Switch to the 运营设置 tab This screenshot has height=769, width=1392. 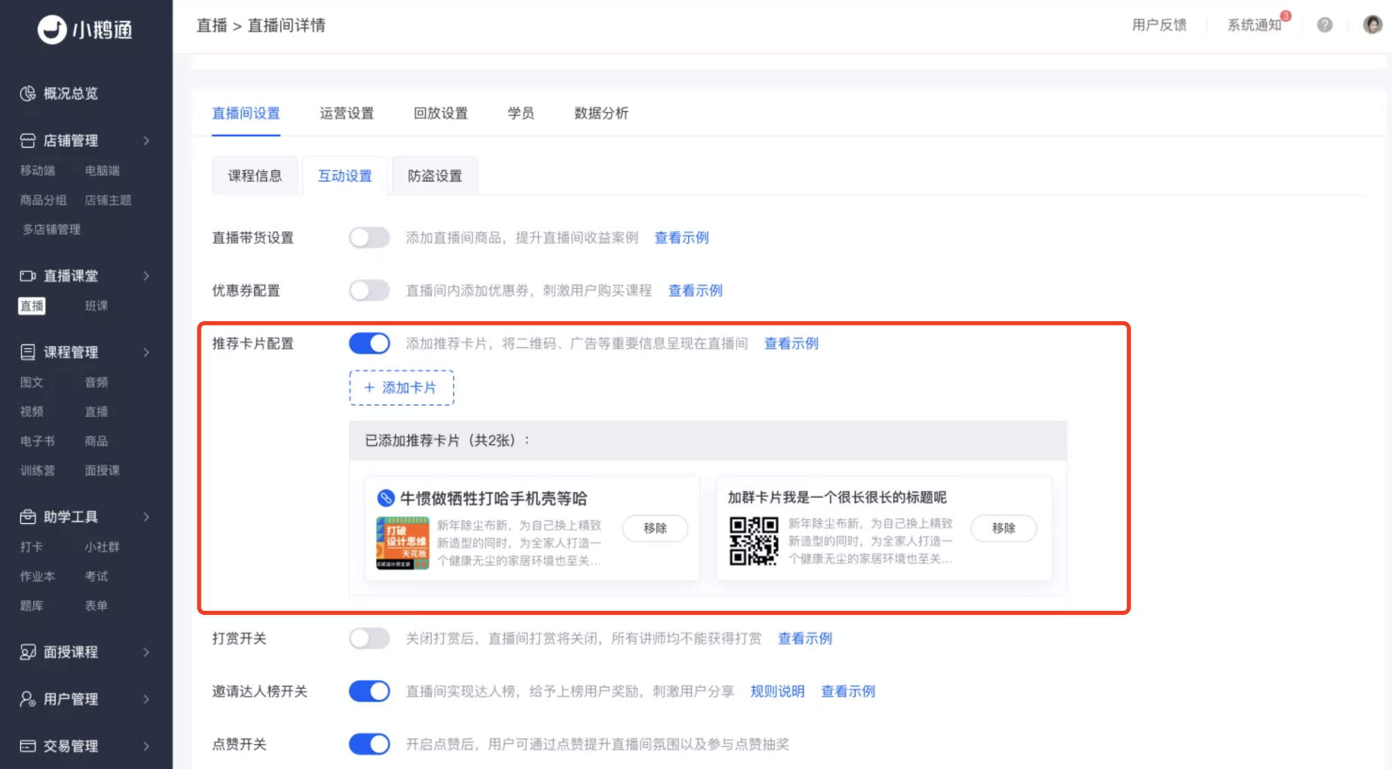347,113
